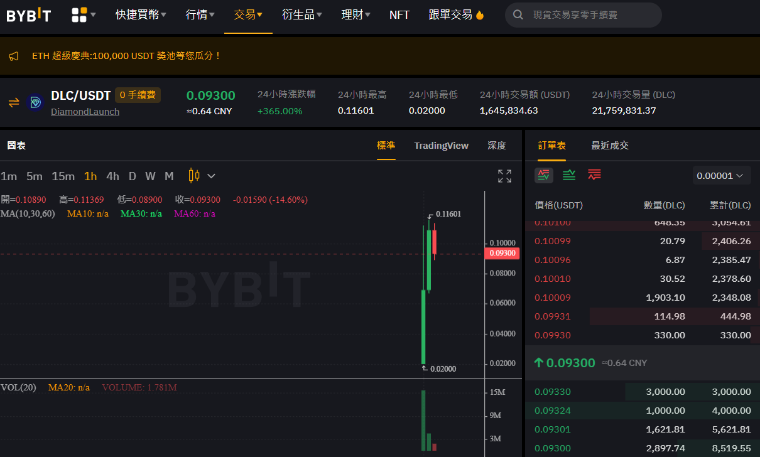Click the MA10: n/a indicator label
This screenshot has height=457, width=760.
88,214
